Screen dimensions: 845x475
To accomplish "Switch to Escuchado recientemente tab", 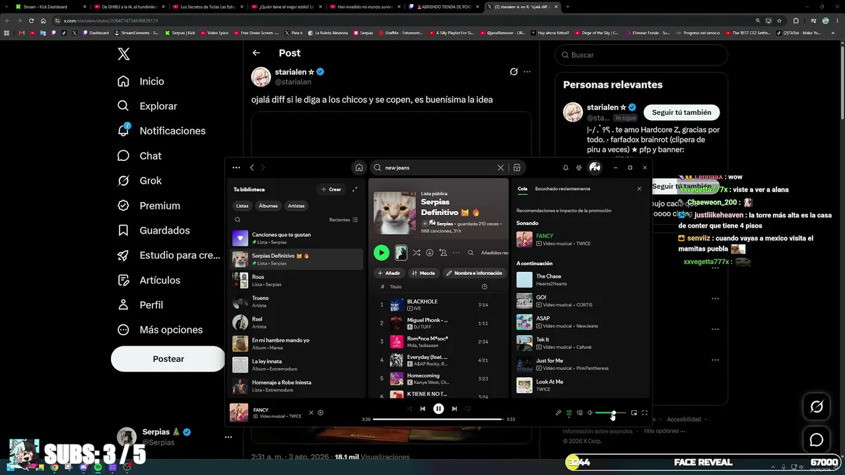I will [x=562, y=189].
